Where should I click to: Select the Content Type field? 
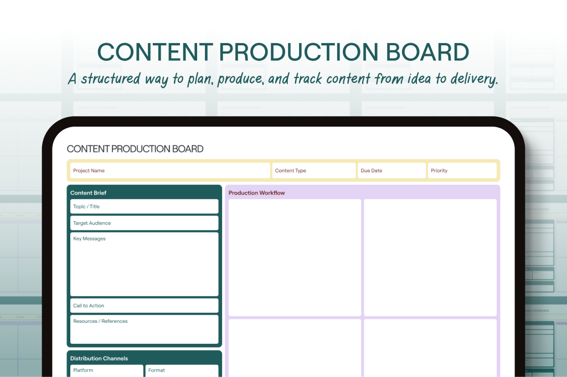point(313,171)
